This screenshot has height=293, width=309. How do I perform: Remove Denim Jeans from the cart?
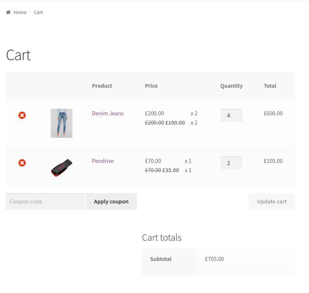point(22,115)
